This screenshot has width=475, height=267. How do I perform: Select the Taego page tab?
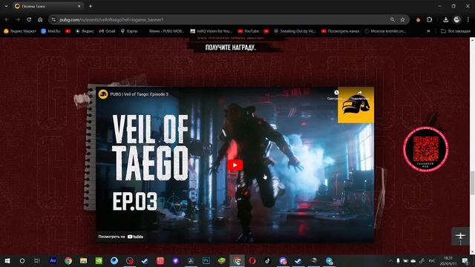(48, 6)
